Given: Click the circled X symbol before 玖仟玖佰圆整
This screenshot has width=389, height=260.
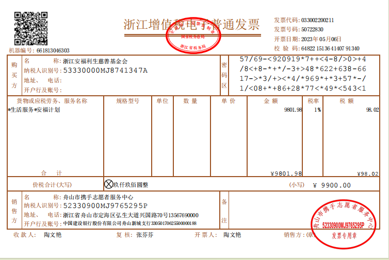Looking at the screenshot, I should 108,184.
